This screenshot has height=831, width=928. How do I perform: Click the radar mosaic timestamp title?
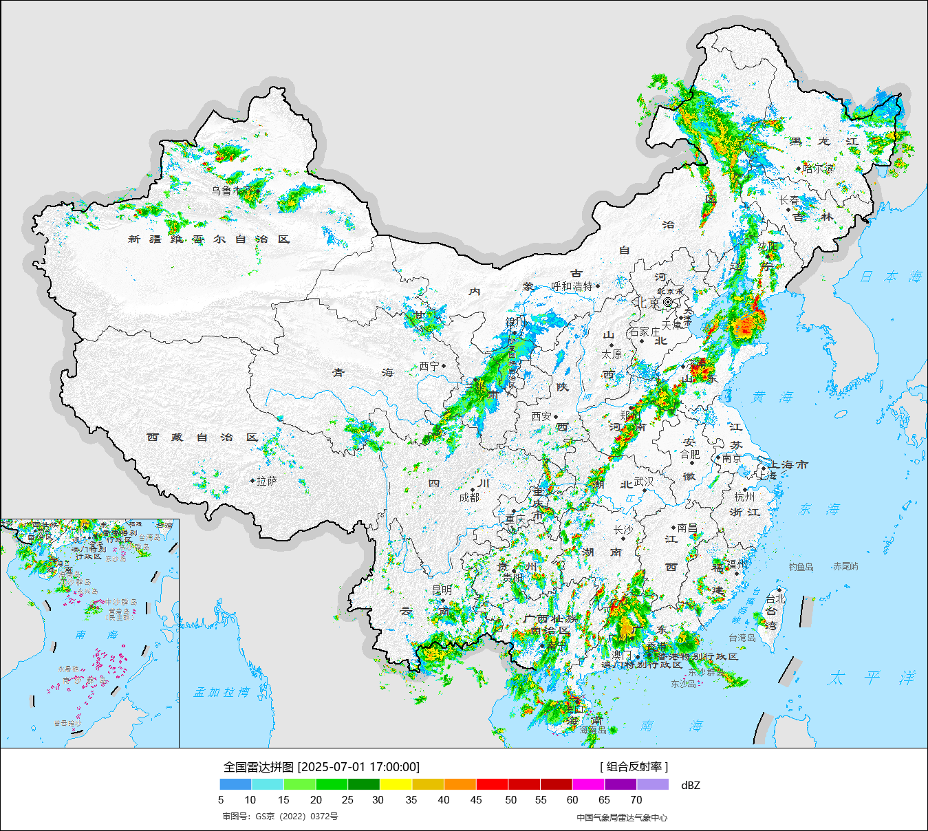point(321,767)
